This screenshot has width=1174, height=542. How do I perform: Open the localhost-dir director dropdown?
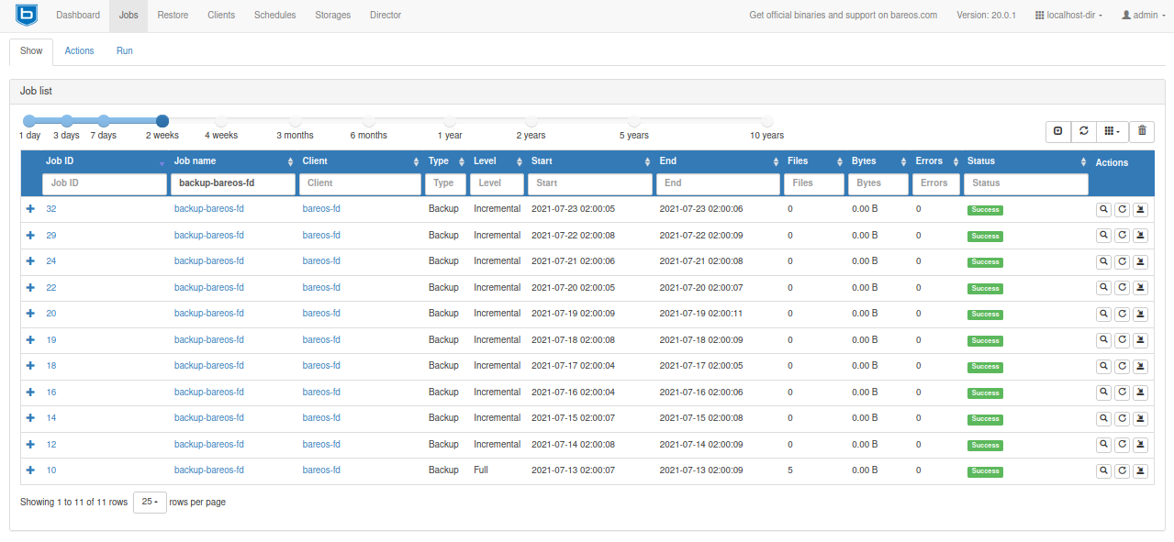pyautogui.click(x=1068, y=16)
